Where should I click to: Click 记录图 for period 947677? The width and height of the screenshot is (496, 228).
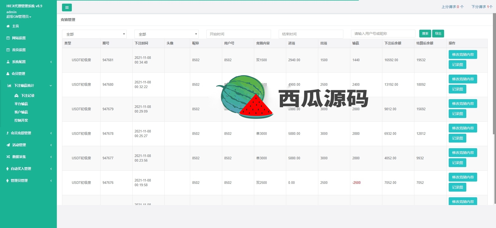click(x=458, y=163)
